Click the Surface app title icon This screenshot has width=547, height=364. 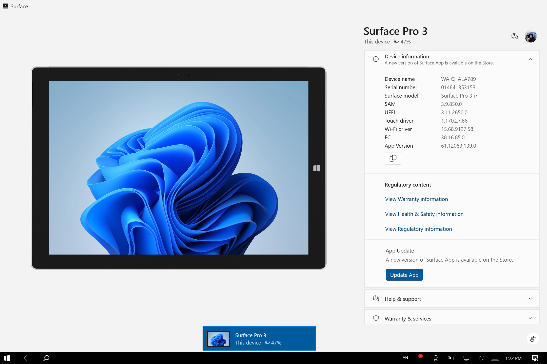6,6
